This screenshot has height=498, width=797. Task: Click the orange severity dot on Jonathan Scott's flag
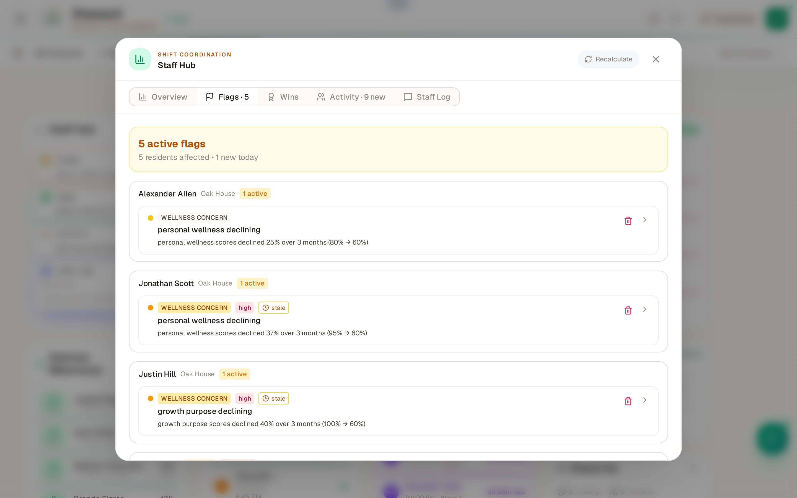(151, 308)
